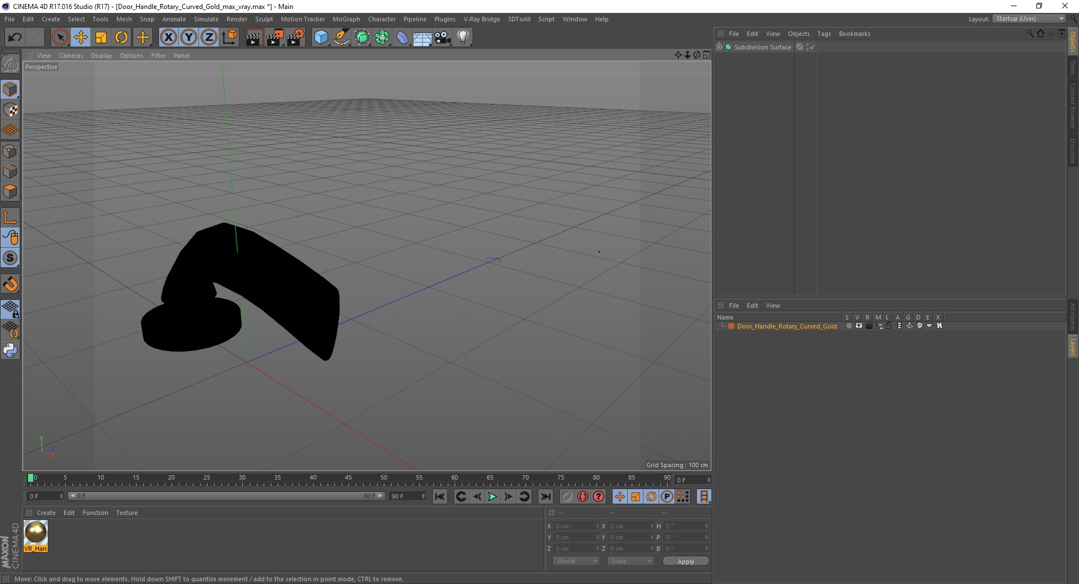Play animation forward

pyautogui.click(x=492, y=496)
